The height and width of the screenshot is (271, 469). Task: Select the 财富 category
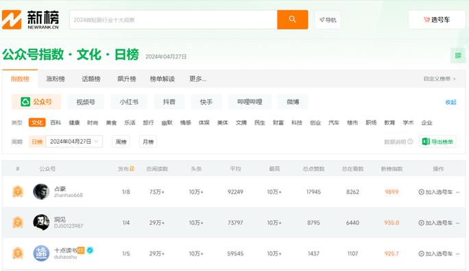[x=278, y=122]
